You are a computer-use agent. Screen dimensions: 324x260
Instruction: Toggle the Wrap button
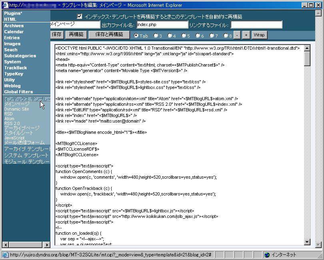(x=259, y=35)
